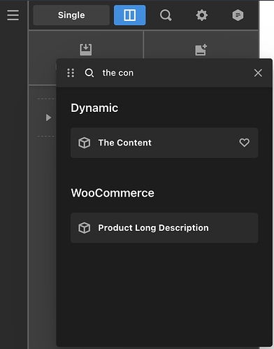Click the Single template button
Image resolution: width=274 pixels, height=349 pixels.
[71, 15]
